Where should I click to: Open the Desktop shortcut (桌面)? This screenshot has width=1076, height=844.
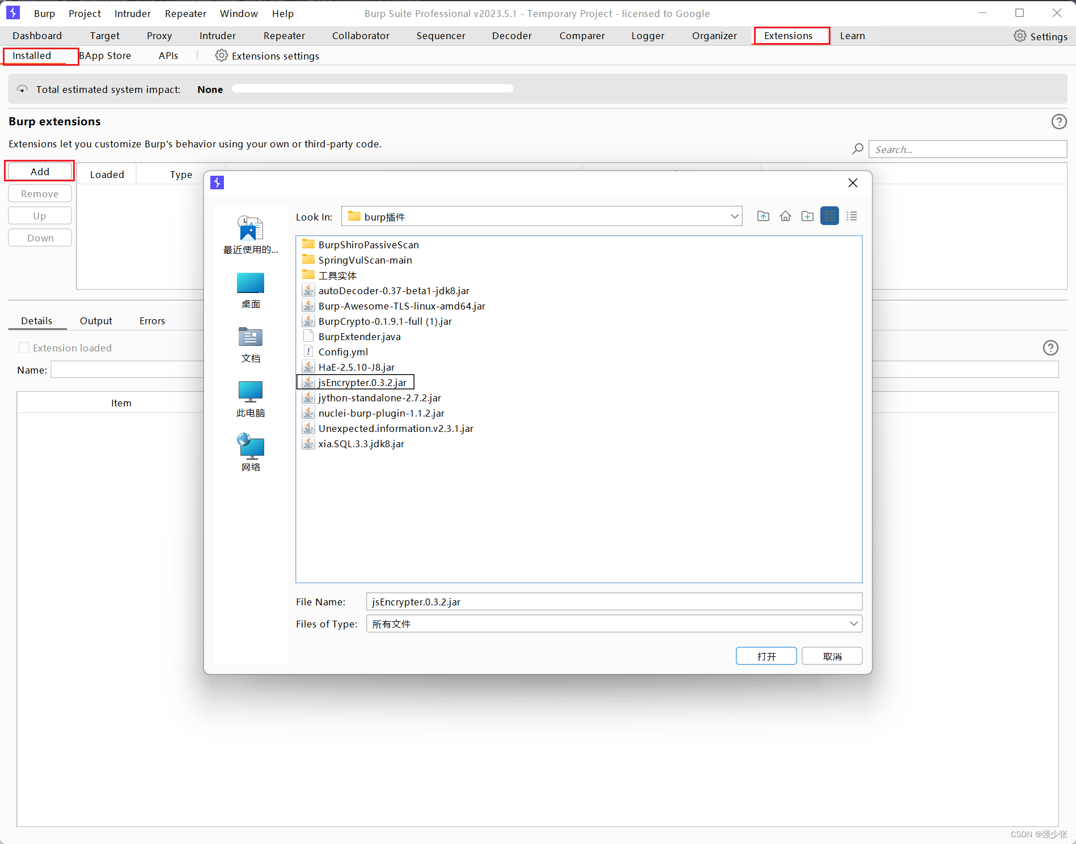click(x=251, y=290)
